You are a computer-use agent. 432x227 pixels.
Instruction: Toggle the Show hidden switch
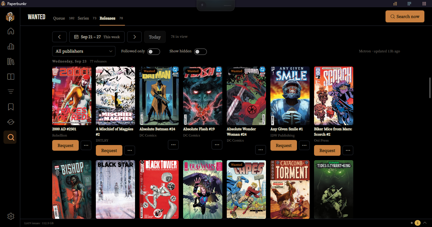(x=201, y=52)
